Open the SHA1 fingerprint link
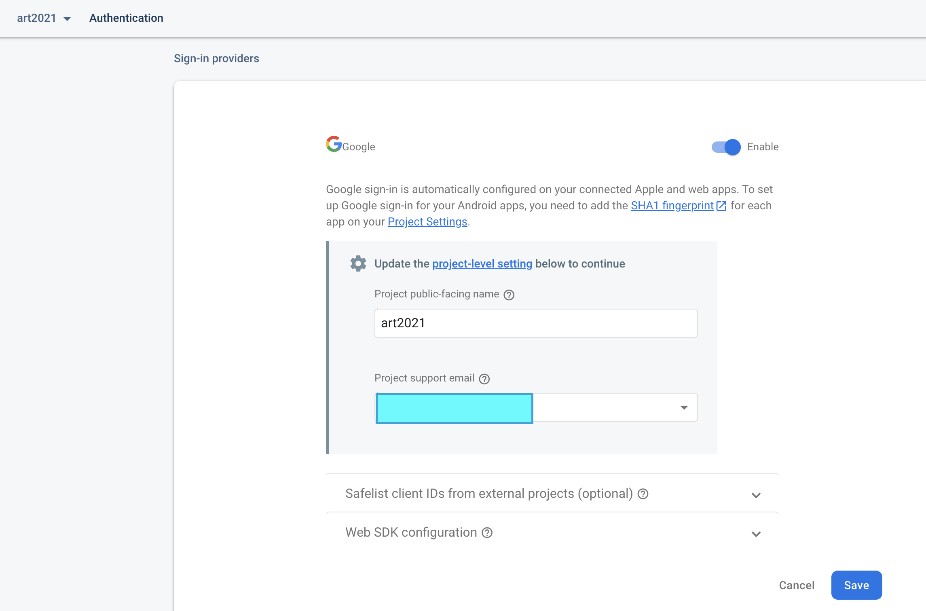The height and width of the screenshot is (611, 926). 672,206
